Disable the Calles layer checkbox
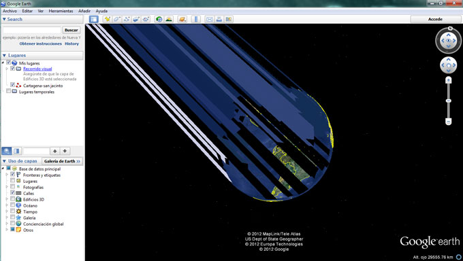 point(12,192)
